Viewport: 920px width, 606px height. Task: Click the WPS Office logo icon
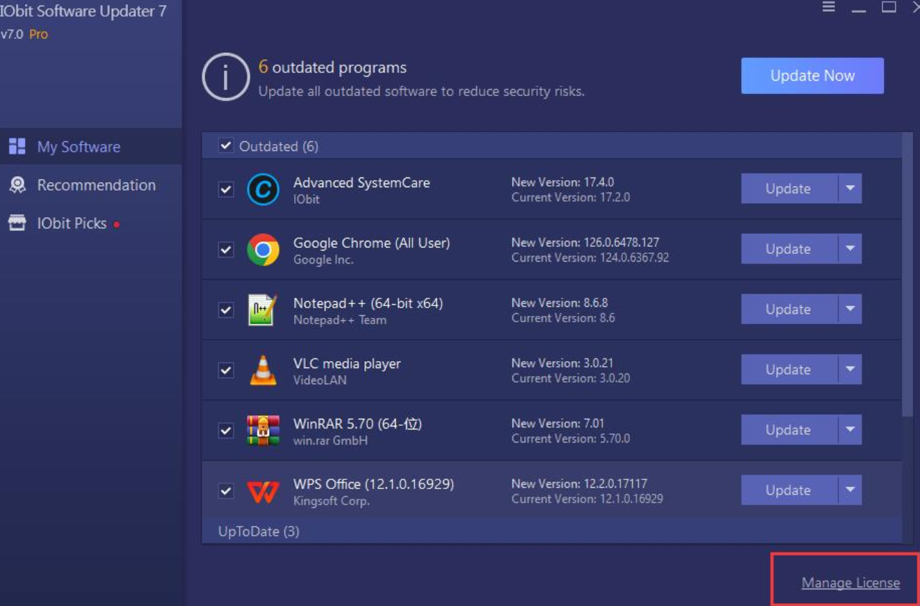(263, 491)
